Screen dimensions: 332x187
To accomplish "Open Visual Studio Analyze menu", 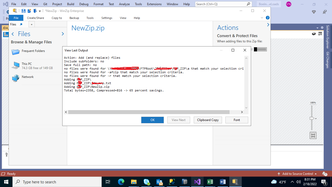I will (x=124, y=4).
